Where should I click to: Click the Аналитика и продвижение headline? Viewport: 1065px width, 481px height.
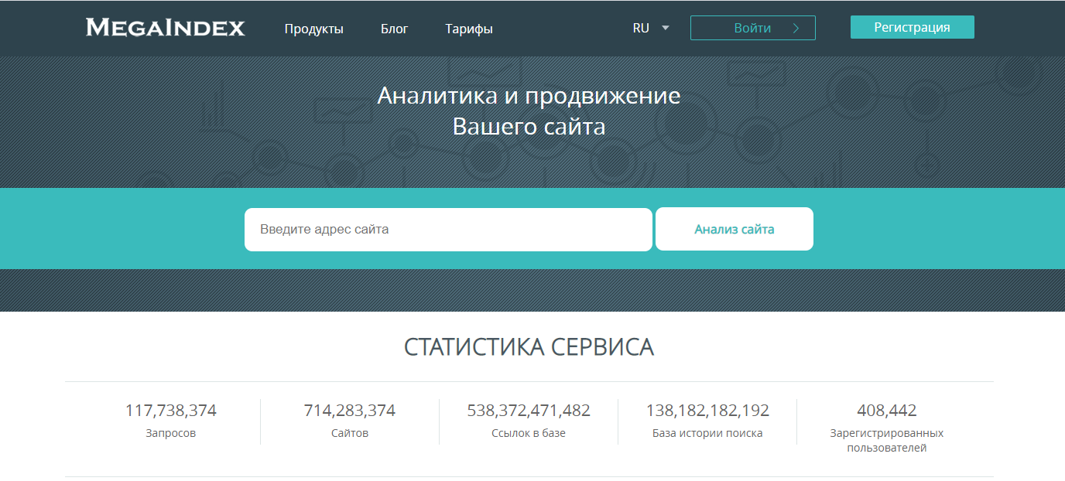(529, 96)
